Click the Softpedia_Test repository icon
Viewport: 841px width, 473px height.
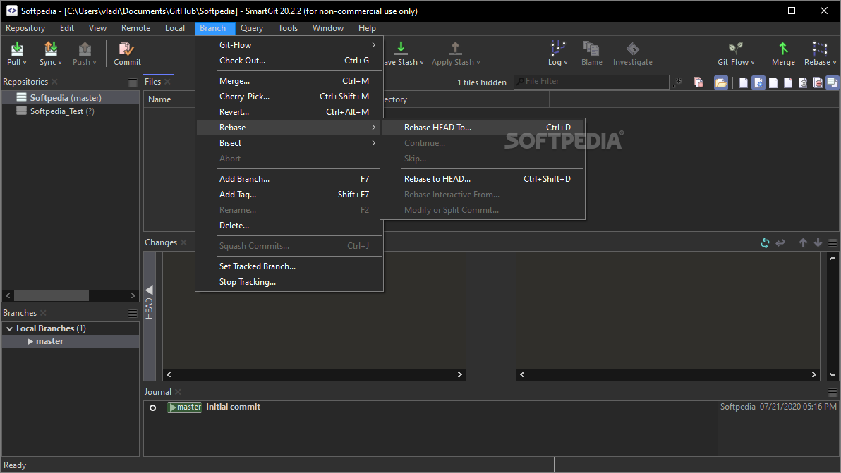pos(21,111)
